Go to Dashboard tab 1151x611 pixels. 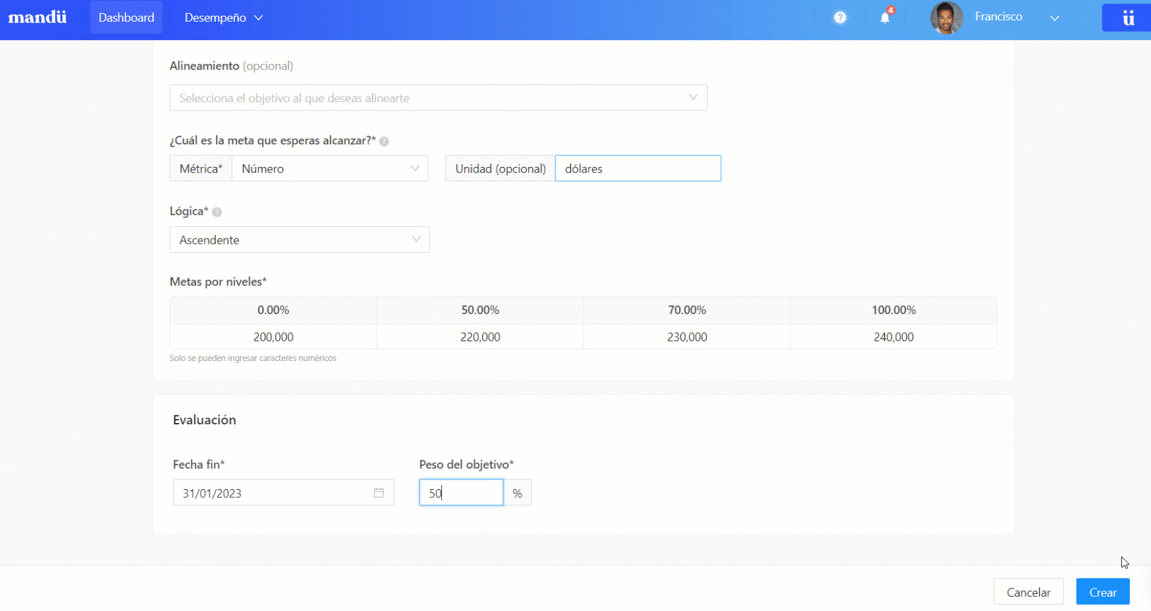click(x=126, y=18)
